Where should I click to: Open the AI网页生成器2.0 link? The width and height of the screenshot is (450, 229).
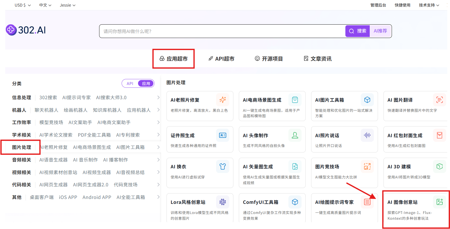pos(91,185)
